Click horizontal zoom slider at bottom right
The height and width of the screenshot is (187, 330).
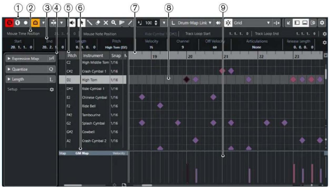click(x=312, y=185)
